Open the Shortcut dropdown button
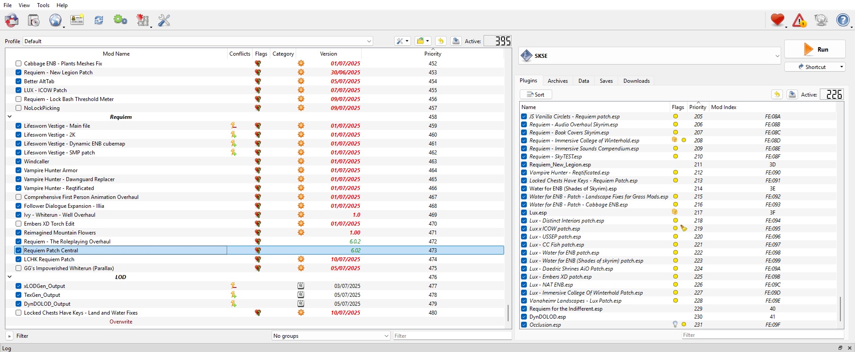The image size is (855, 352). pyautogui.click(x=814, y=67)
